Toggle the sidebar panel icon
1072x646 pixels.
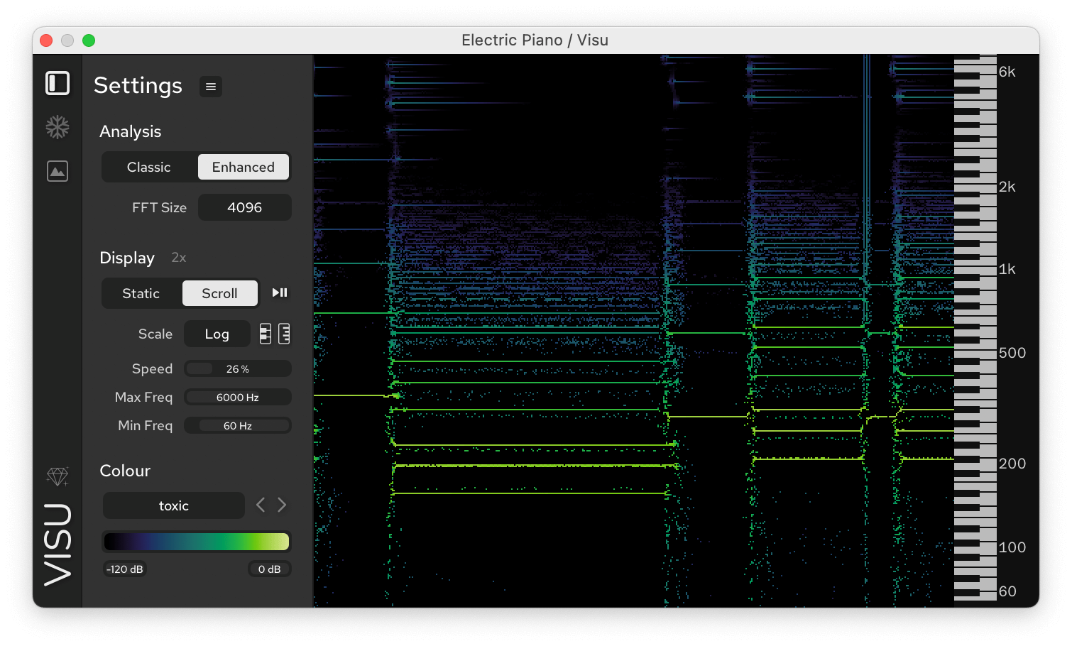click(58, 83)
